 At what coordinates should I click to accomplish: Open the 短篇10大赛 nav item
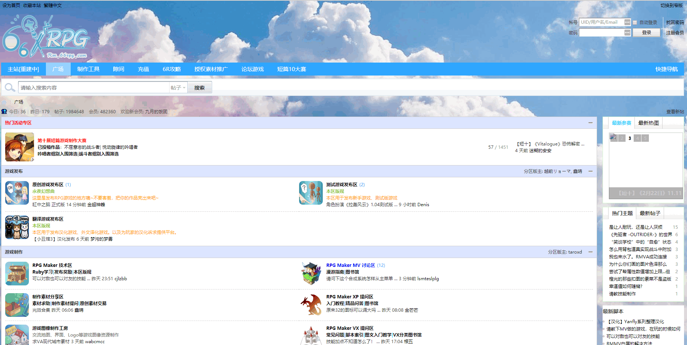click(x=292, y=69)
